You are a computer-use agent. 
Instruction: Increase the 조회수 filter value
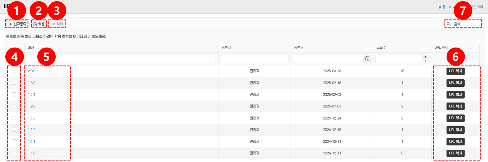[426, 57]
